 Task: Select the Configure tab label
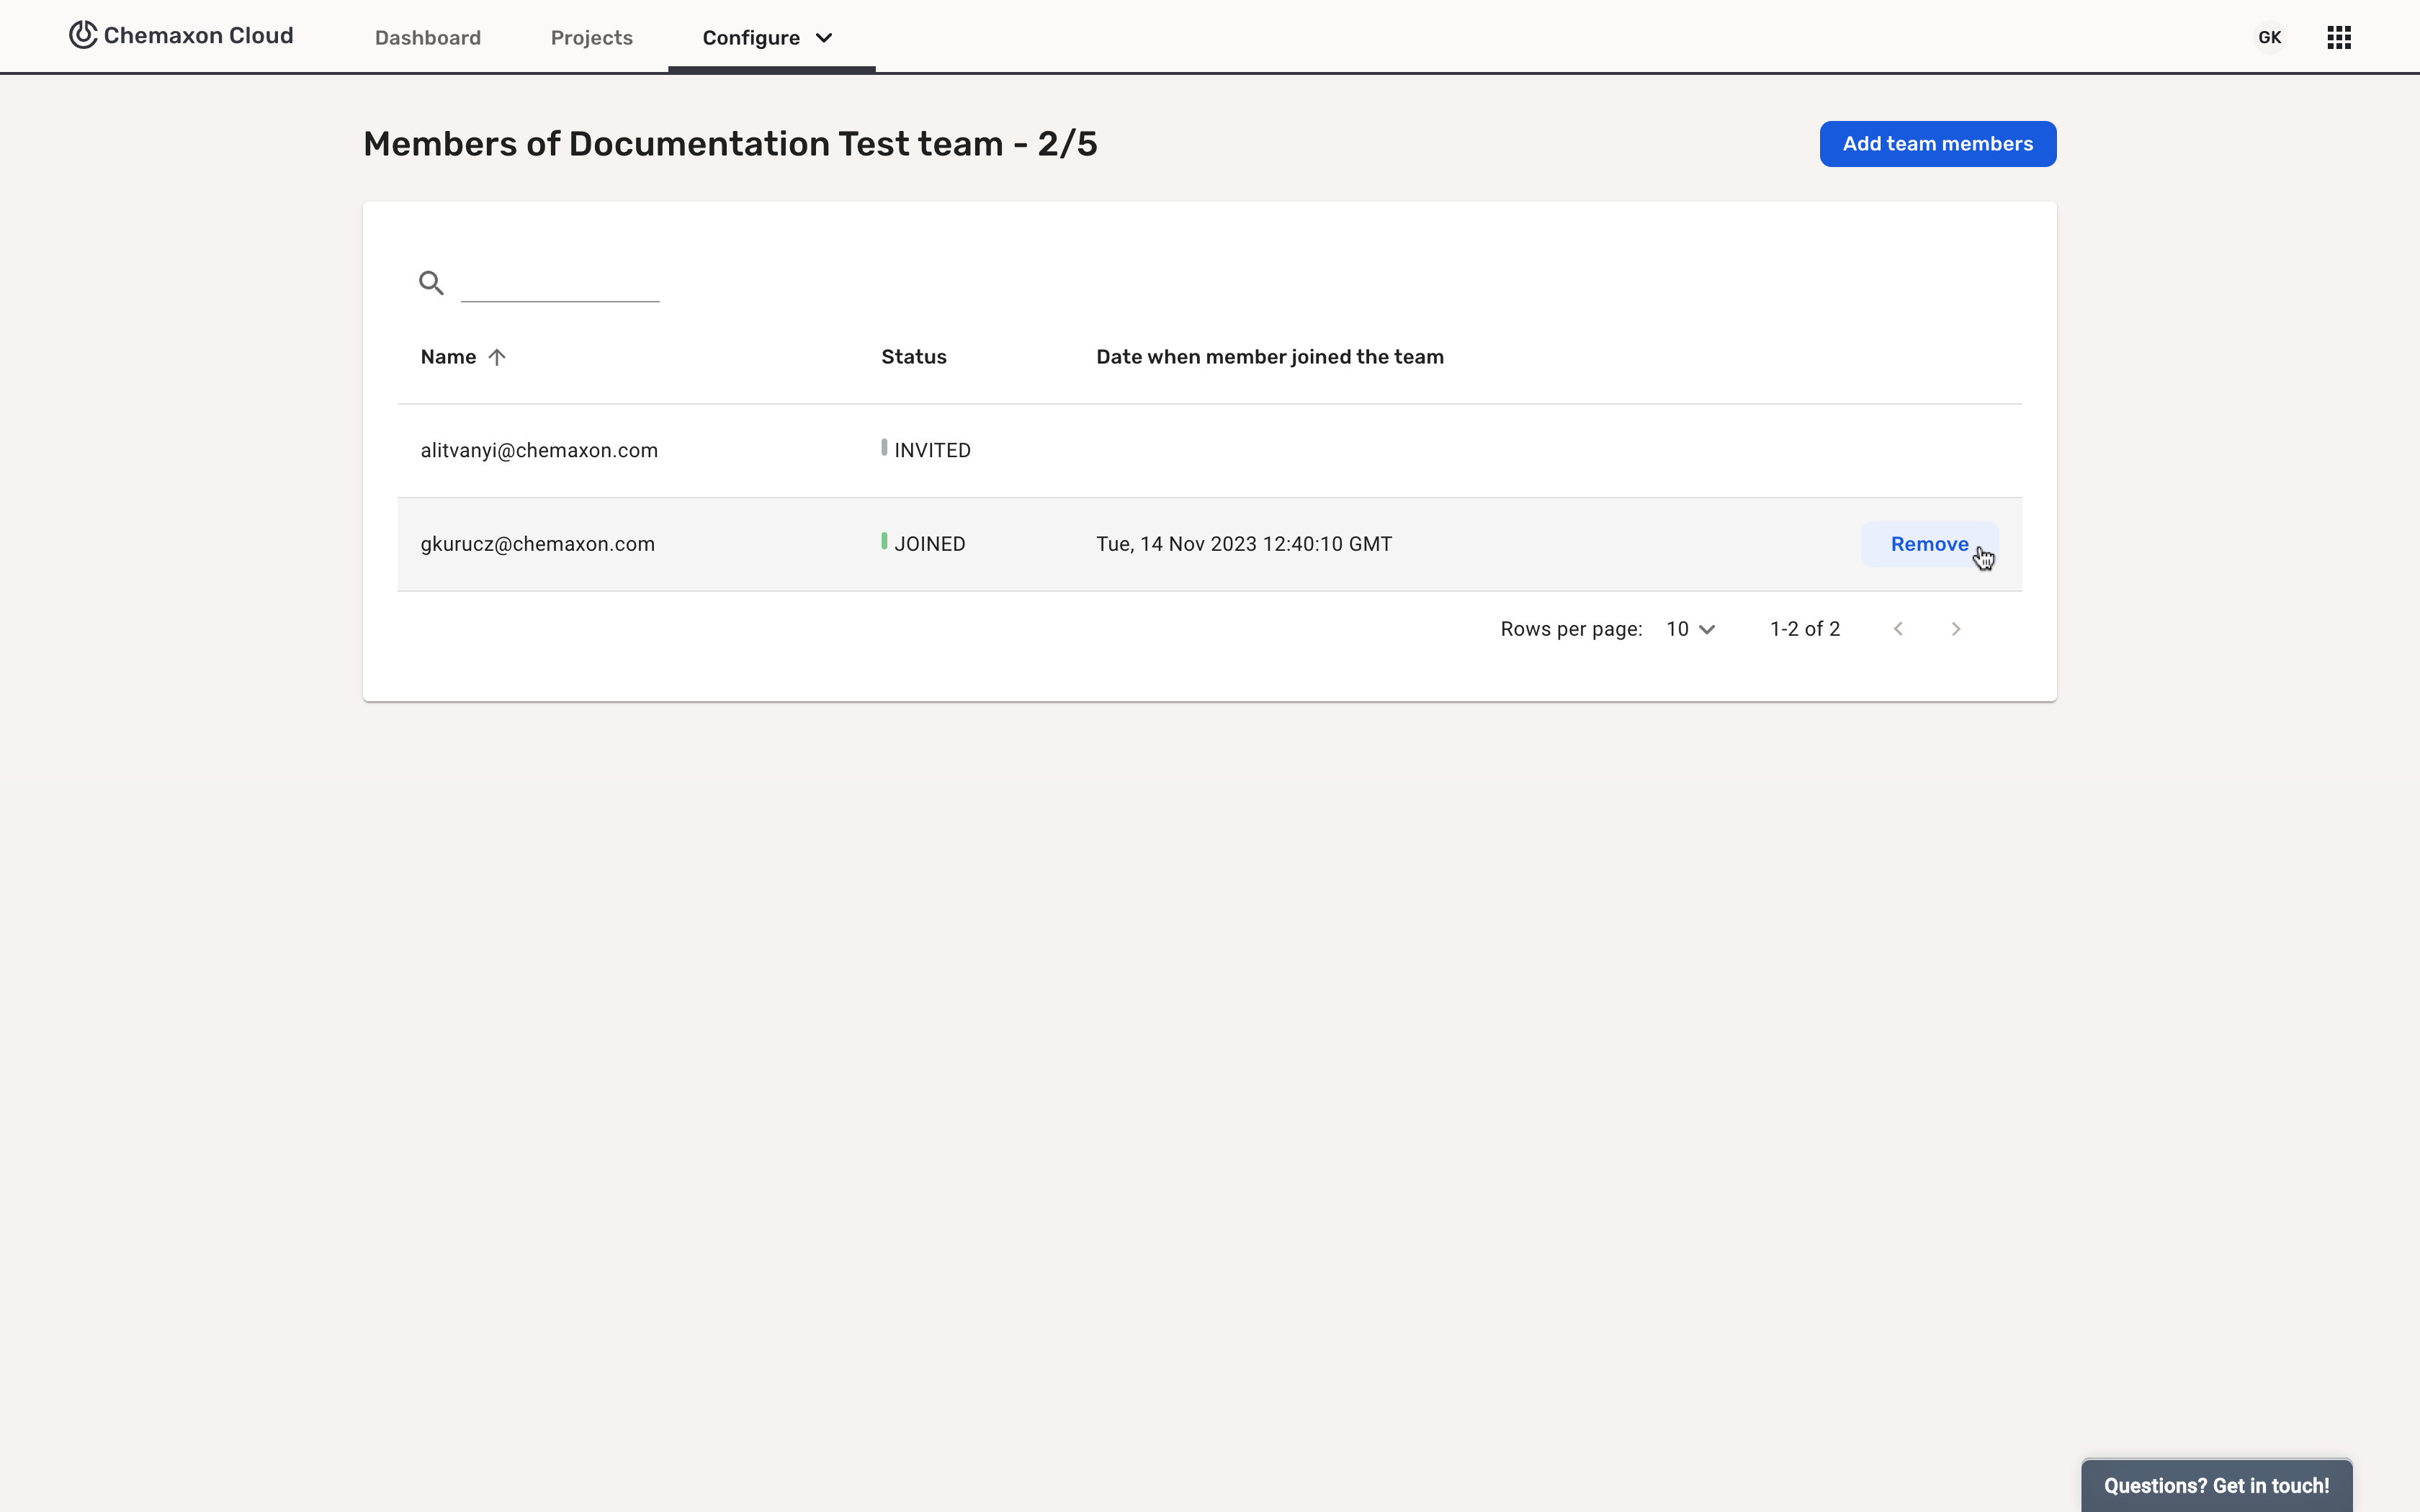point(750,38)
